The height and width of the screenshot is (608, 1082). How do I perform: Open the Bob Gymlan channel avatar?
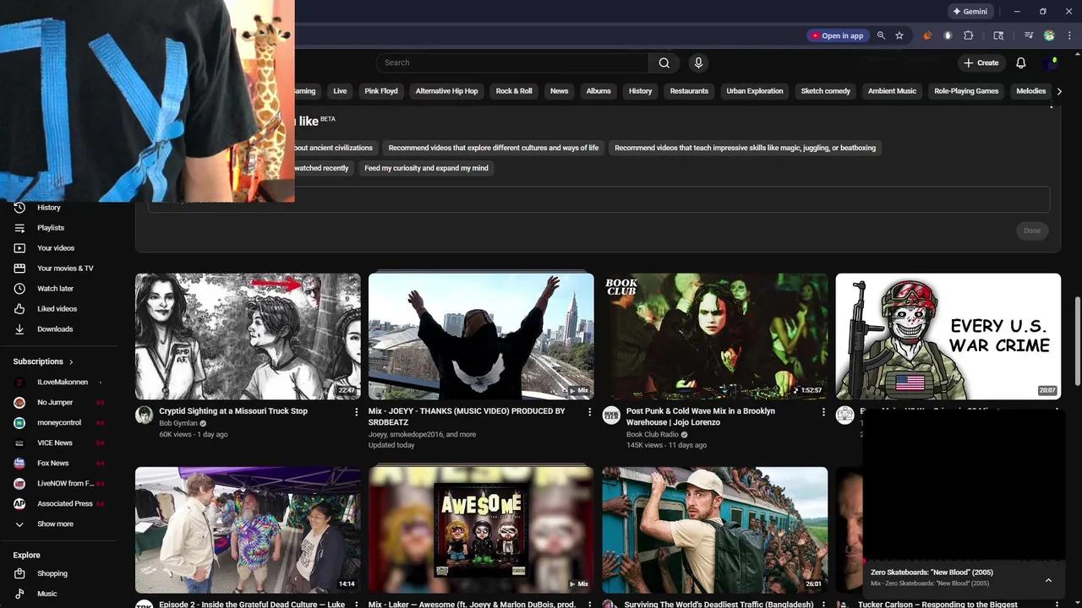click(x=145, y=415)
